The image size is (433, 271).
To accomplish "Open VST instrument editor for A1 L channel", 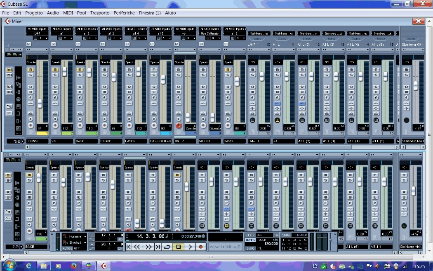I will (x=277, y=120).
